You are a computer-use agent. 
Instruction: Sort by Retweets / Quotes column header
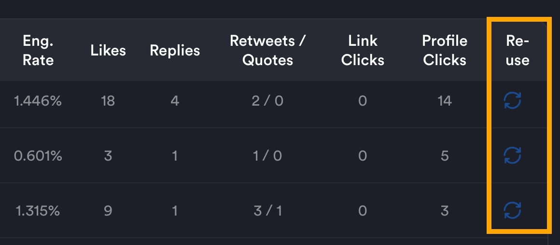click(x=268, y=50)
